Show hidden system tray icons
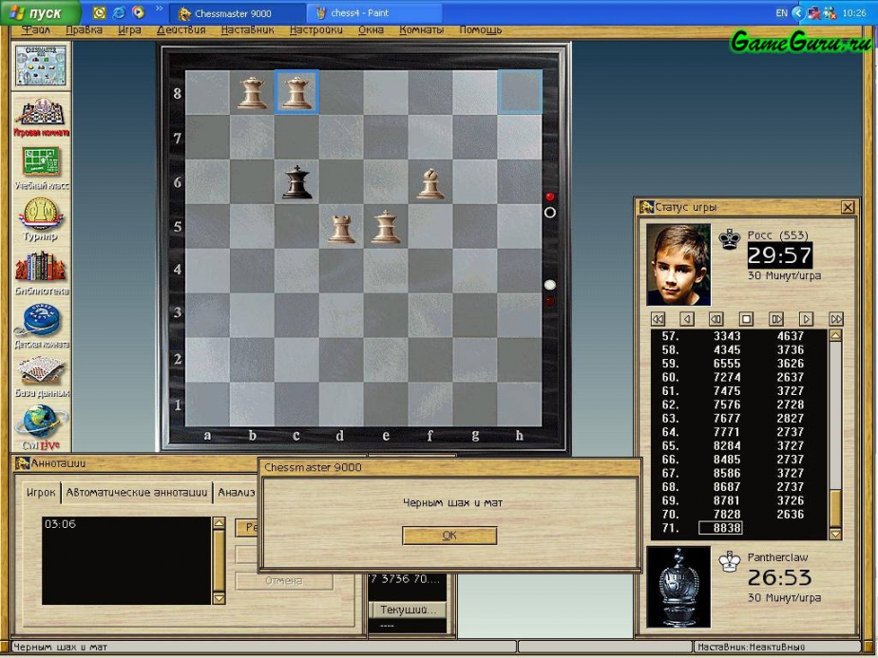878x658 pixels. click(798, 12)
